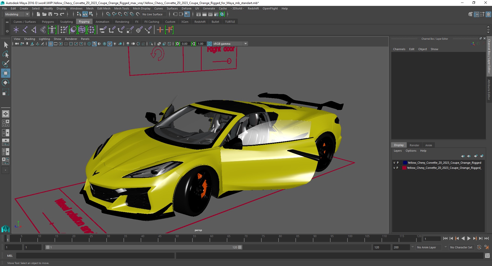Open the No Character Set dropdown arrow
Image resolution: width=492 pixels, height=266 pixels.
[x=446, y=247]
